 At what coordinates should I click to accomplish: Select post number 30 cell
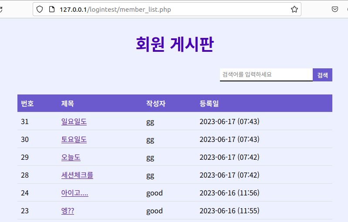[x=25, y=139]
